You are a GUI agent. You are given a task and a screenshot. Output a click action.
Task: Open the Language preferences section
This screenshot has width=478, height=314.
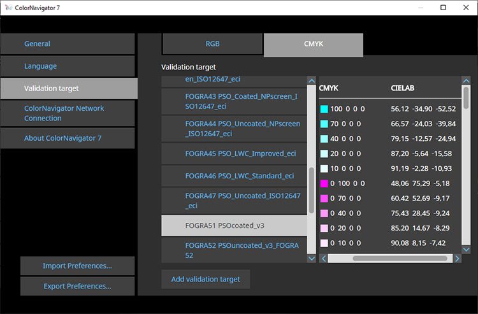coord(68,66)
